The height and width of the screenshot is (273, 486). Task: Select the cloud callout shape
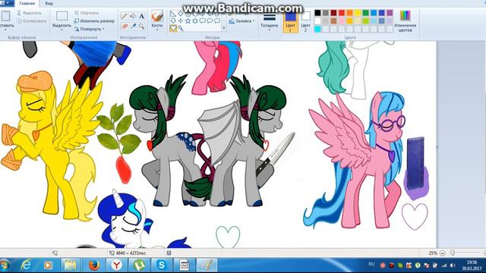point(217,20)
